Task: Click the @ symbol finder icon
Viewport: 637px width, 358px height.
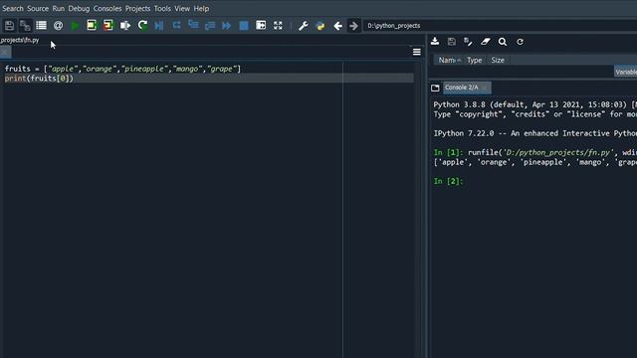Action: pyautogui.click(x=58, y=26)
